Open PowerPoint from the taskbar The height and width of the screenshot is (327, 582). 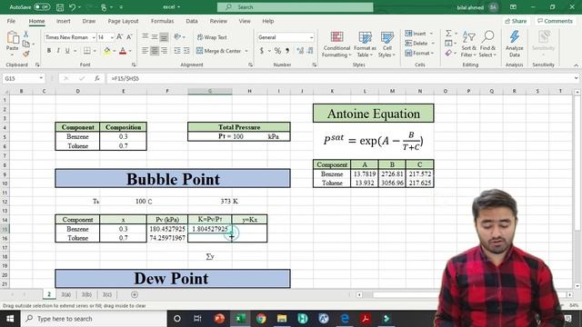(219, 319)
